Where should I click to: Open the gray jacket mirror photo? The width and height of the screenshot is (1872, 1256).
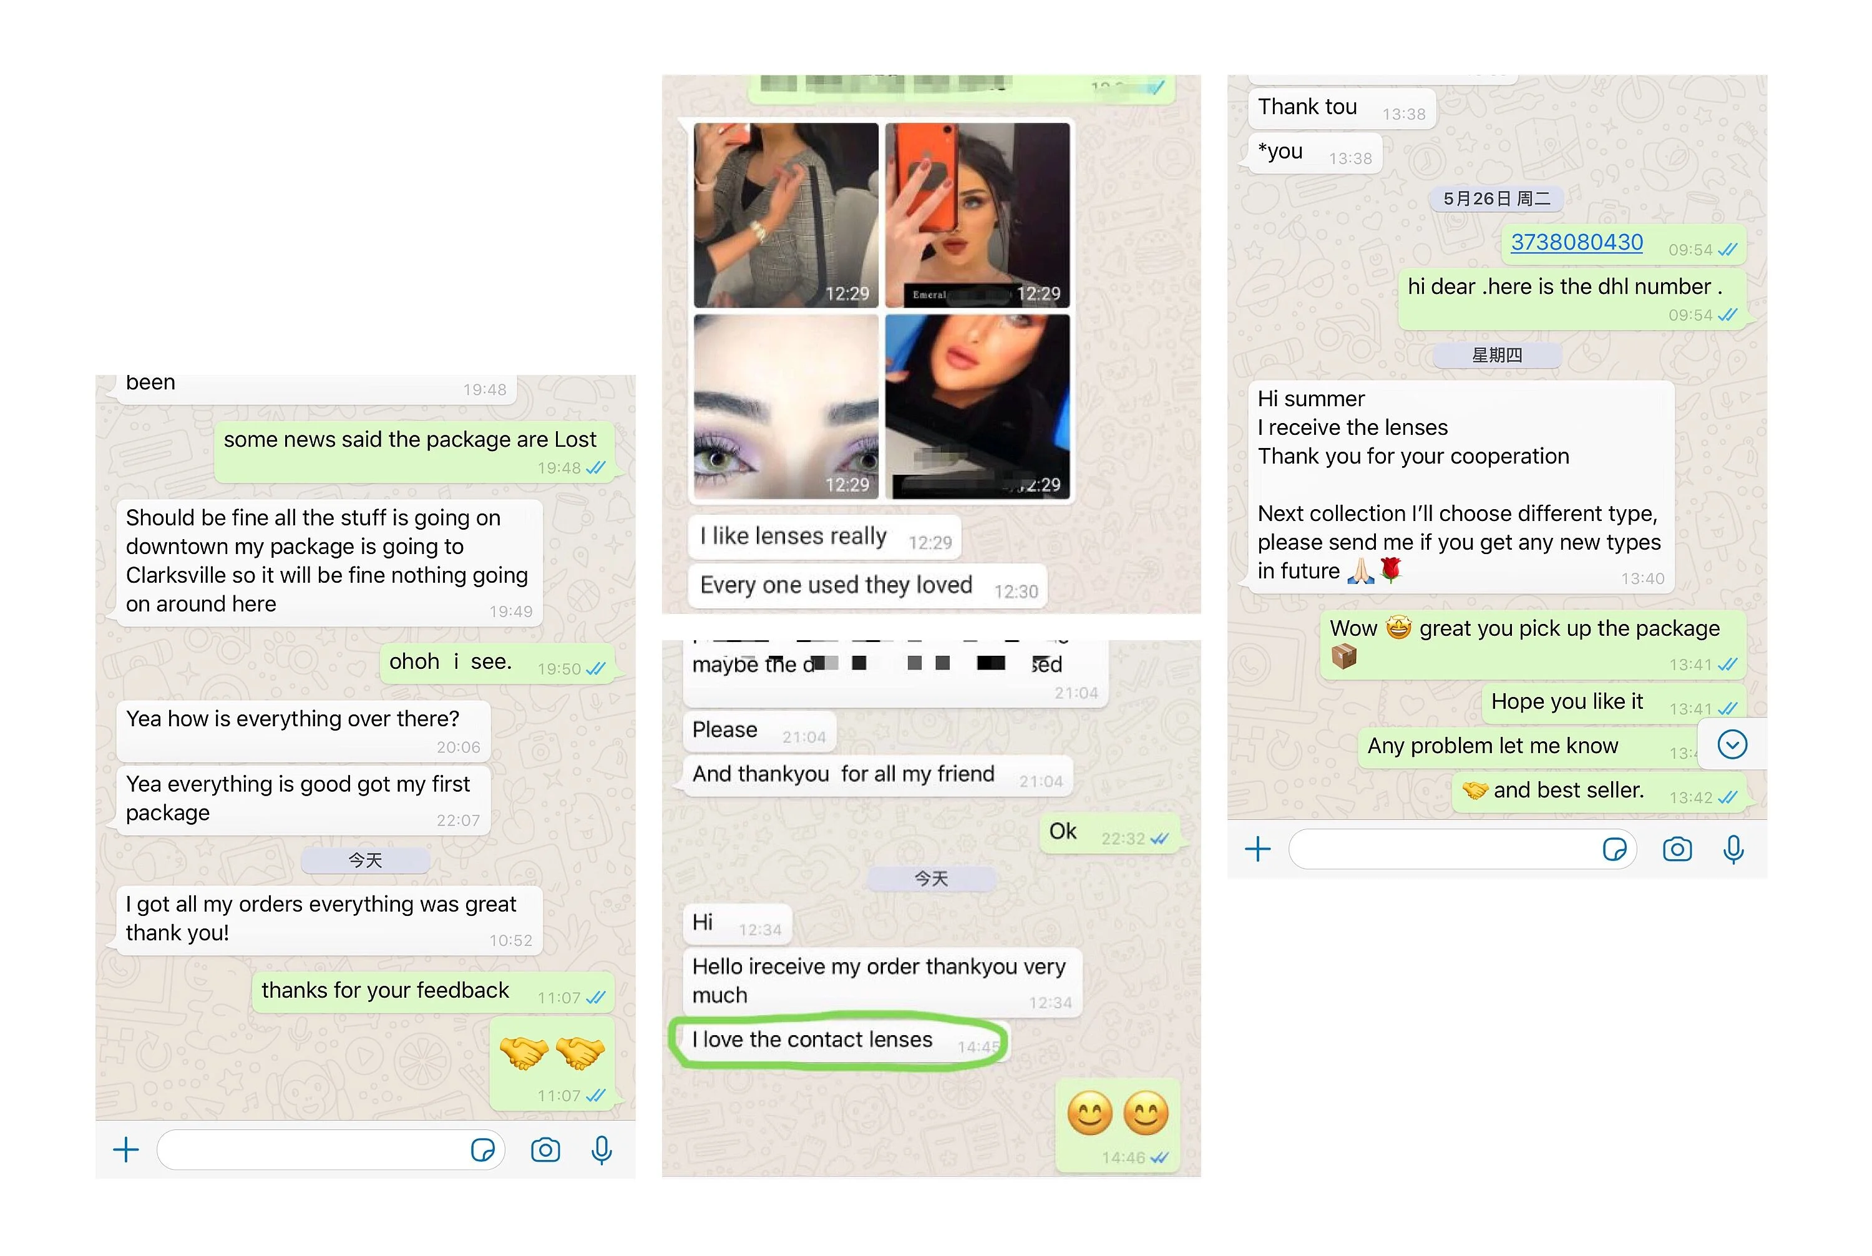tap(786, 215)
